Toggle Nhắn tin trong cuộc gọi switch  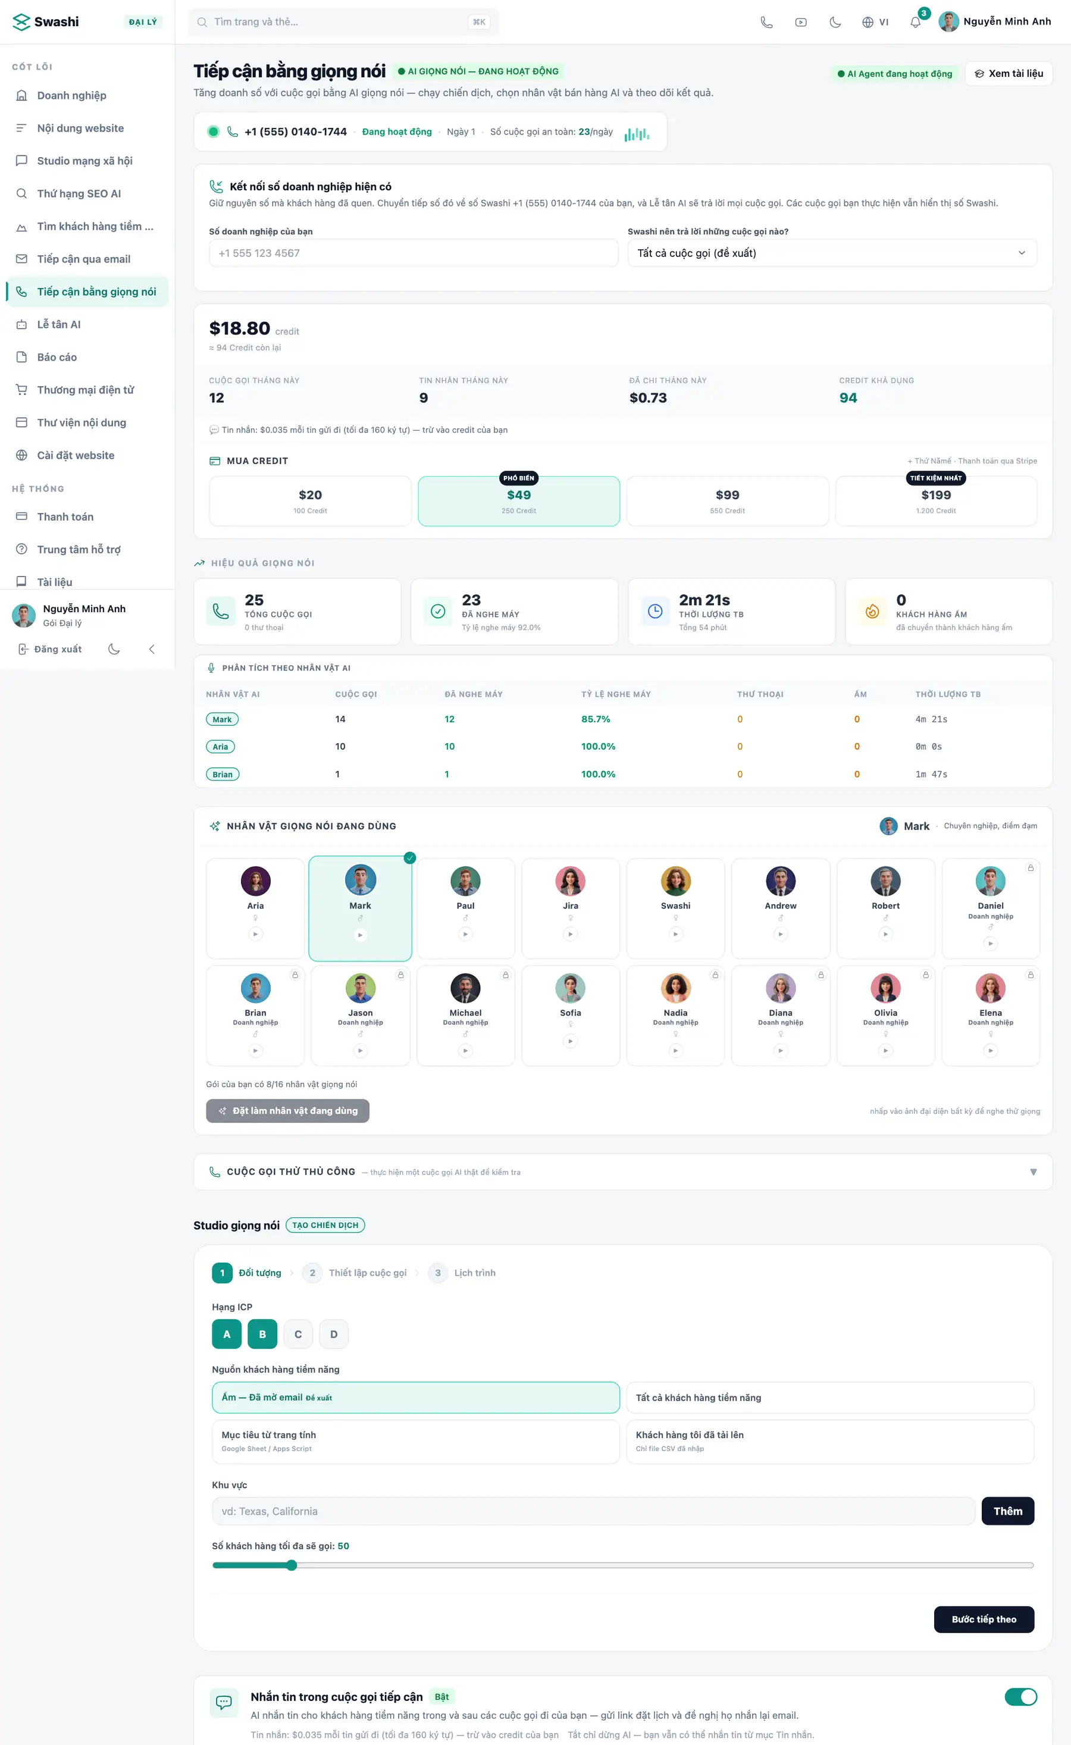1020,1697
